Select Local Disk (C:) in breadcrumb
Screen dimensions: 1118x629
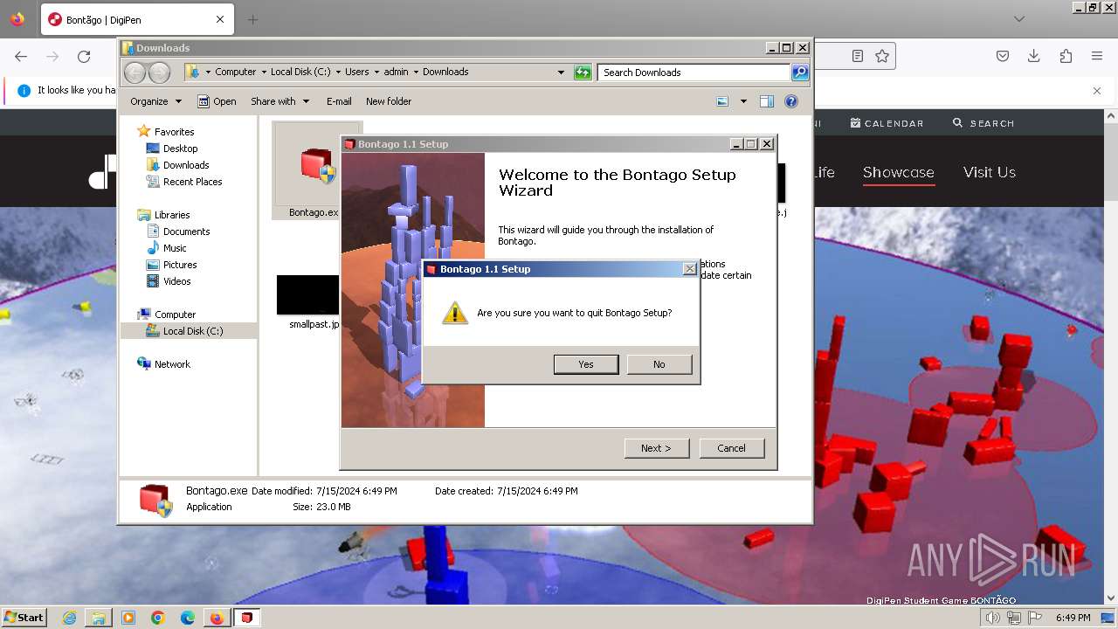(x=300, y=72)
